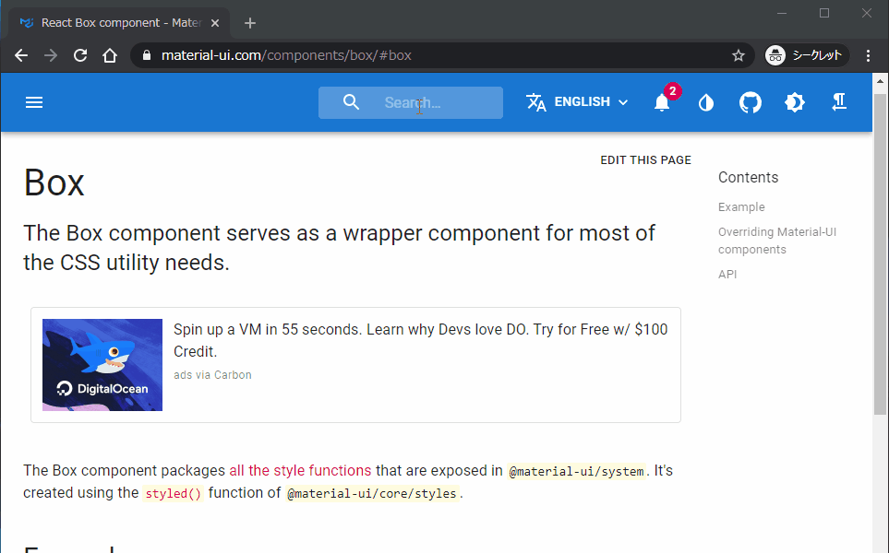Click the Contents sidebar heading

pyautogui.click(x=749, y=177)
